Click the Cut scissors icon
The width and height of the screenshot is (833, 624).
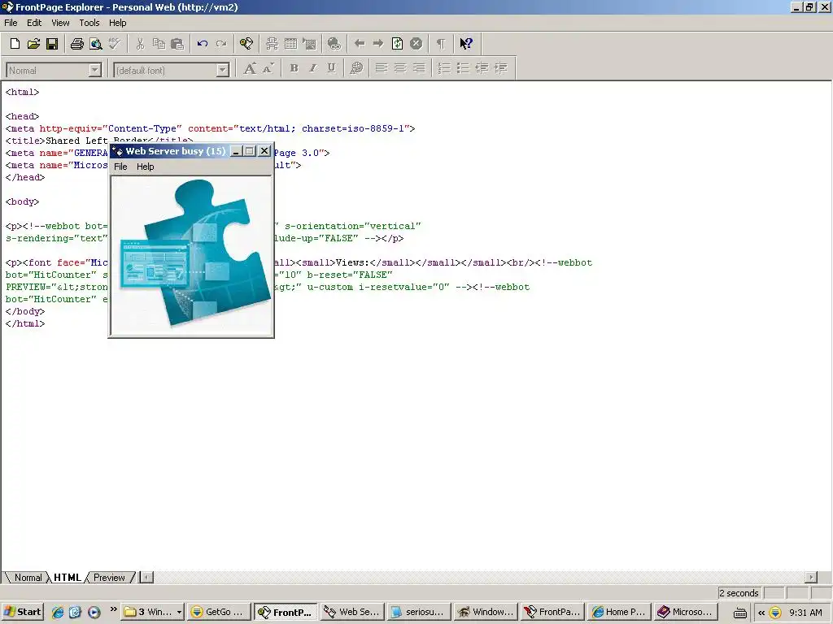(140, 44)
